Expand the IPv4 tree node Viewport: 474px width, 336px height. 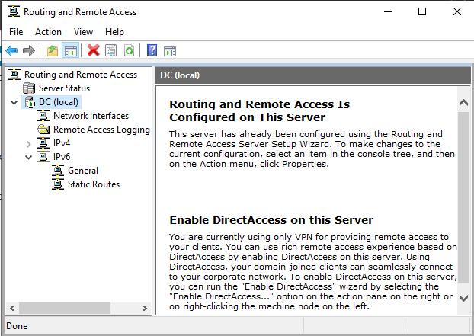(x=29, y=143)
